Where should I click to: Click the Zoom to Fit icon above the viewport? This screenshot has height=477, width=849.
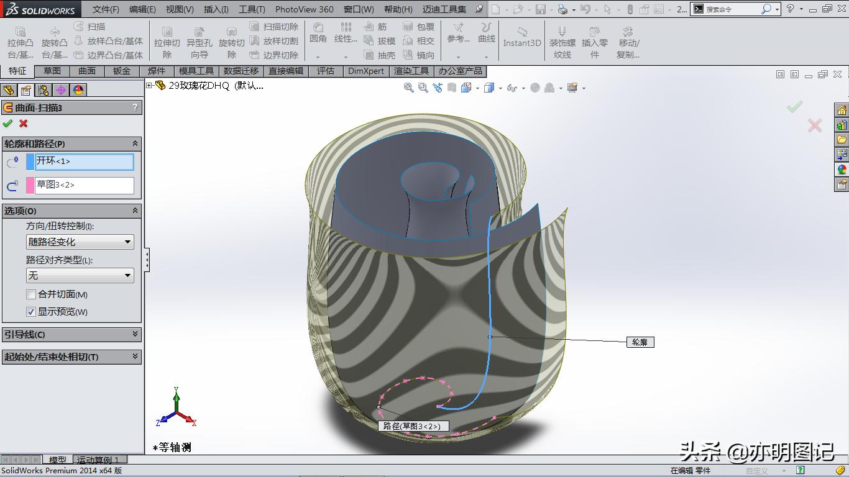pyautogui.click(x=409, y=88)
